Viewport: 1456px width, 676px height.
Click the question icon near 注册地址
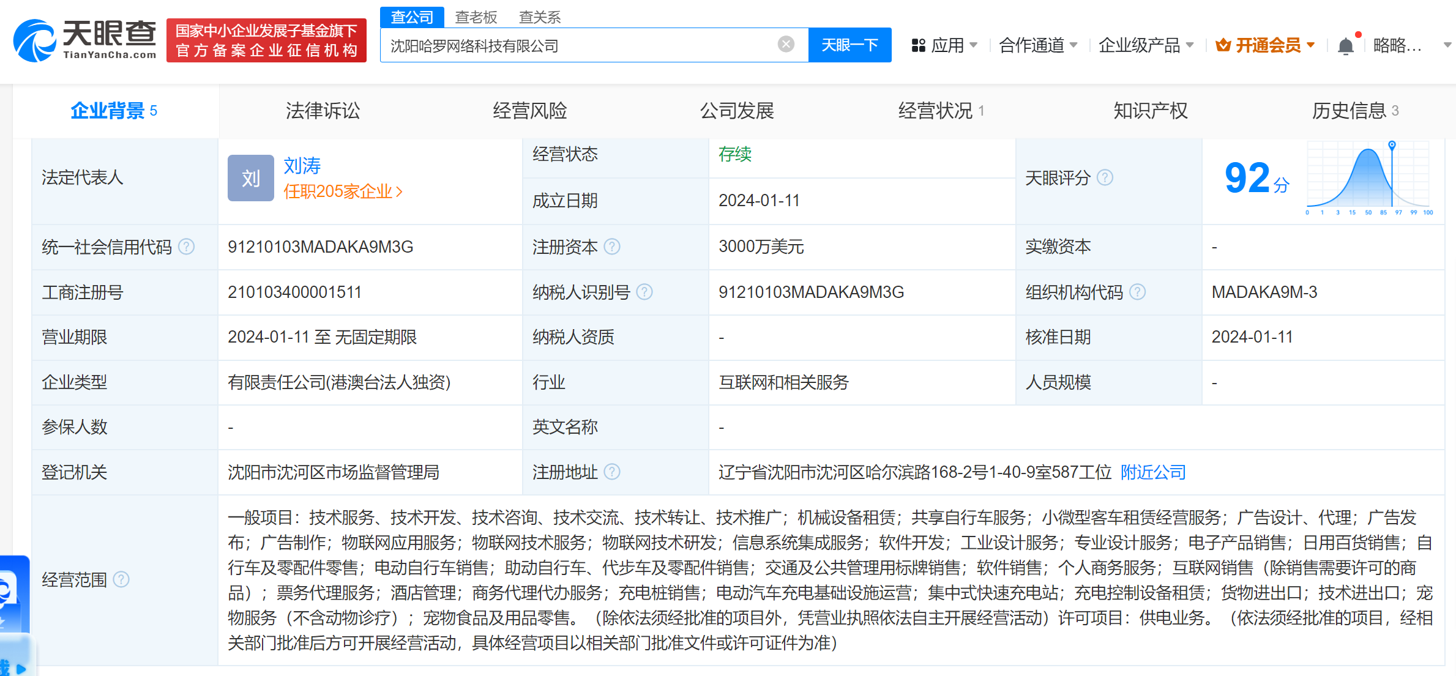(x=613, y=472)
